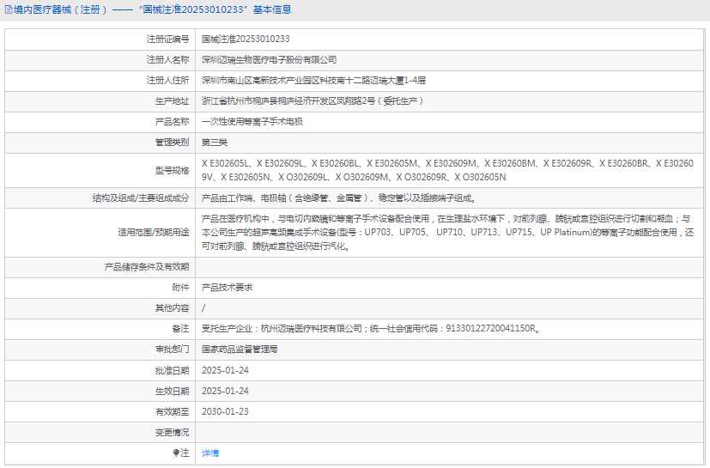710x468 pixels.
Task: Click the 有效期至 label
Action: (172, 411)
